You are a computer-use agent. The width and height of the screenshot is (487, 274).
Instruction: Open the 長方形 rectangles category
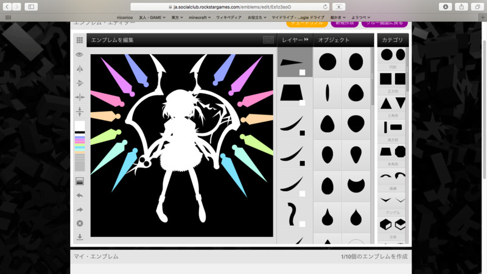click(393, 131)
